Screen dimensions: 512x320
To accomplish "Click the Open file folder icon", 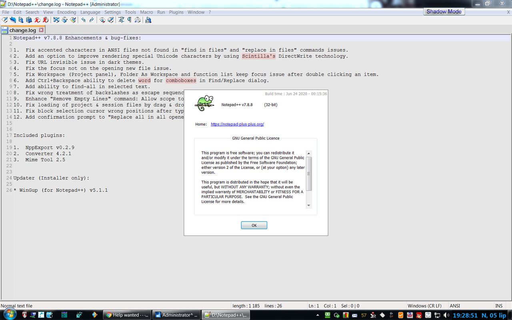I will pos(13,20).
